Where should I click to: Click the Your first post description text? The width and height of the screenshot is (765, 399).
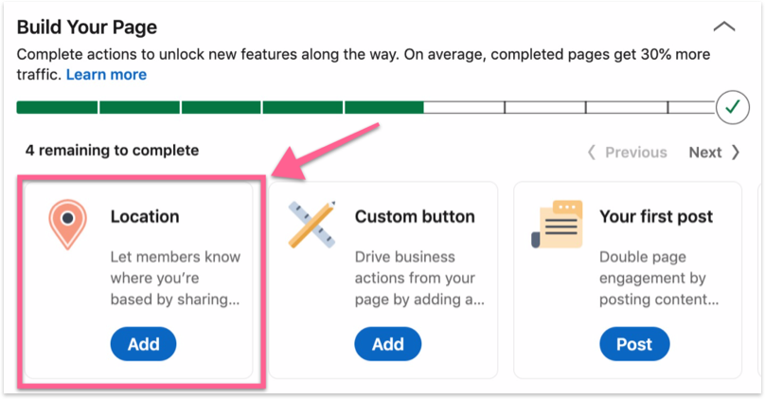tap(659, 278)
